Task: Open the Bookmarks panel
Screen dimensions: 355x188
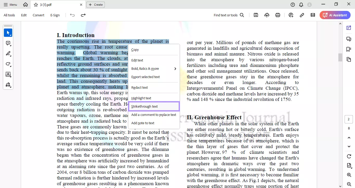Action: [348, 49]
